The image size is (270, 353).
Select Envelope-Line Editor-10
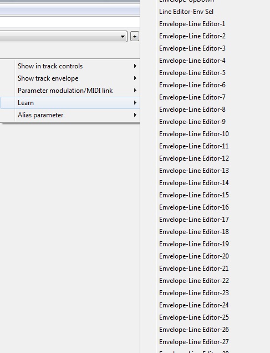pos(194,134)
